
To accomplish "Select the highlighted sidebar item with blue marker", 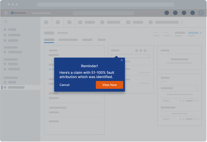I will pyautogui.click(x=20, y=88).
